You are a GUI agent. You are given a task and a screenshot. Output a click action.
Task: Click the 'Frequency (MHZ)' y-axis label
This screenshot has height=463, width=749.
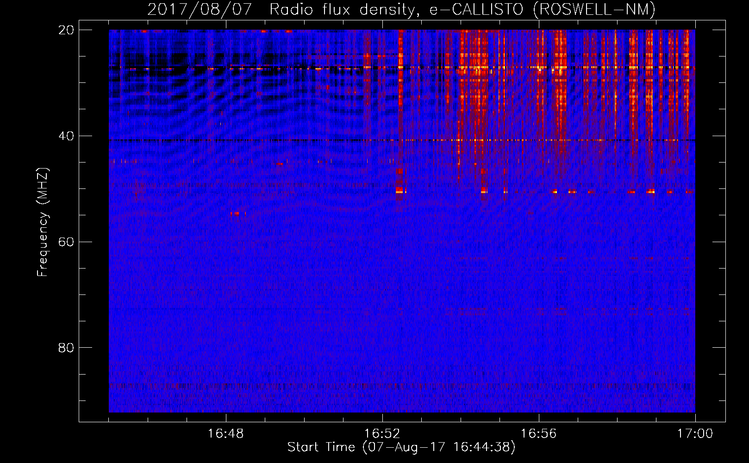click(x=43, y=222)
